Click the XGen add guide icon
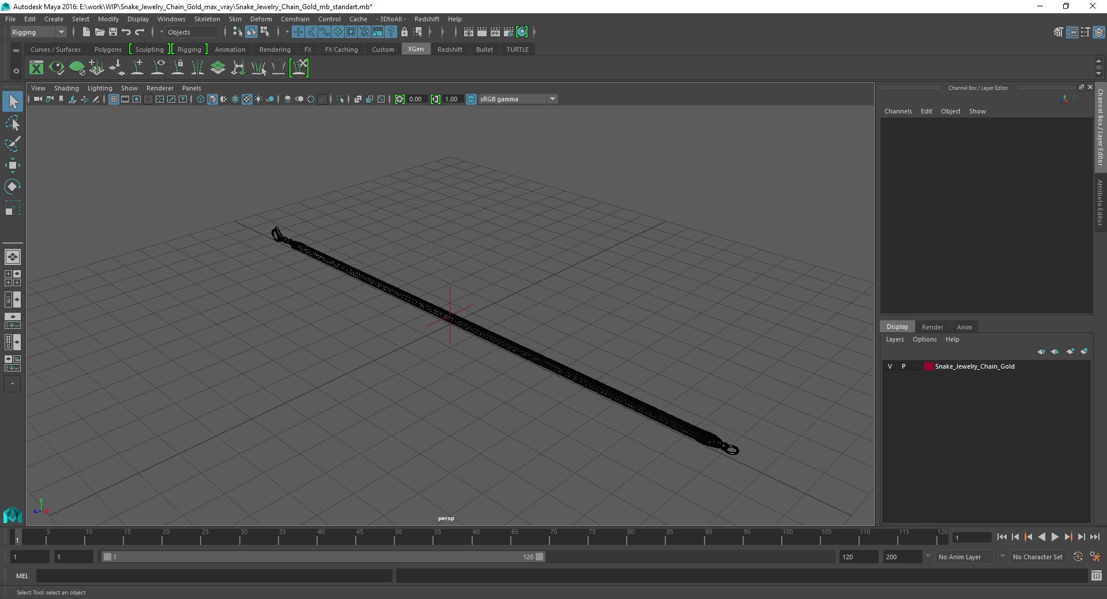The image size is (1107, 599). (x=138, y=68)
